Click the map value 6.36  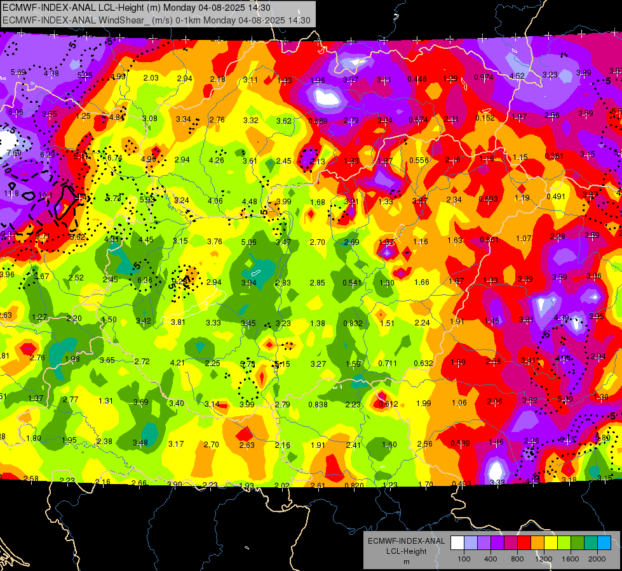pyautogui.click(x=145, y=280)
